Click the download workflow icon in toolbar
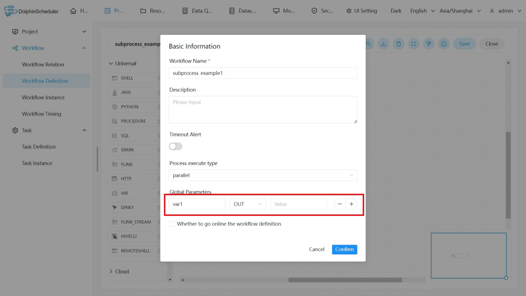The image size is (526, 296). (383, 44)
